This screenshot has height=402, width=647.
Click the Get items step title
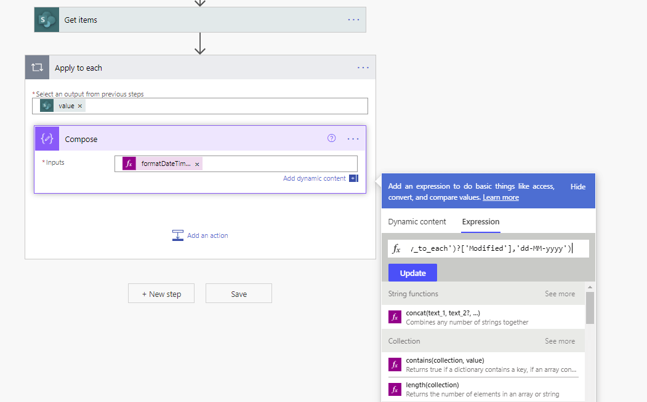click(x=81, y=20)
